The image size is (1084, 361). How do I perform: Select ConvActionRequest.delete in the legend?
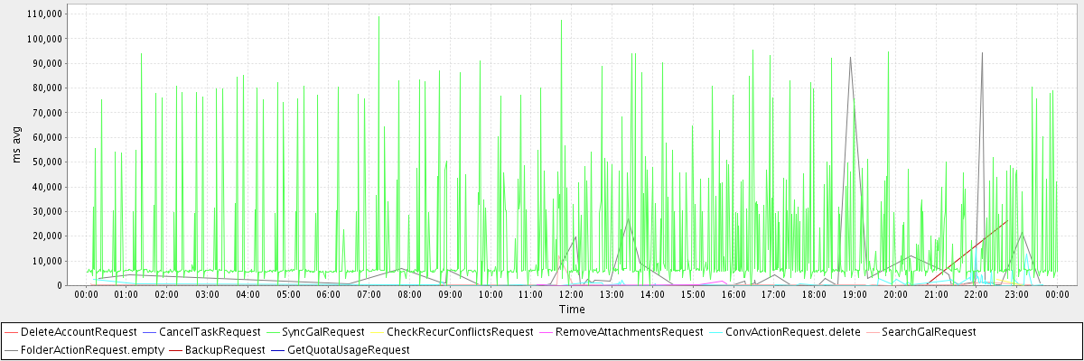click(x=792, y=332)
